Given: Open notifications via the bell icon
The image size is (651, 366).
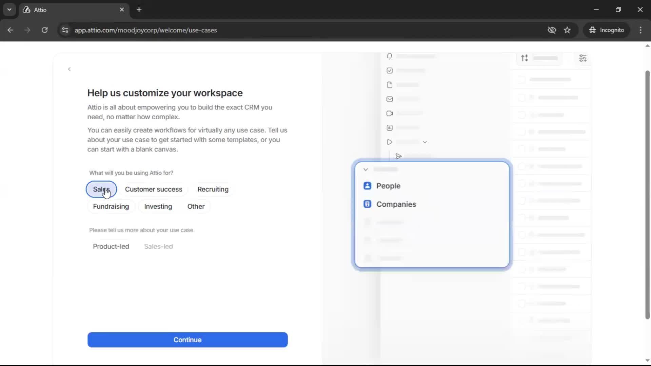Looking at the screenshot, I should pos(389,56).
